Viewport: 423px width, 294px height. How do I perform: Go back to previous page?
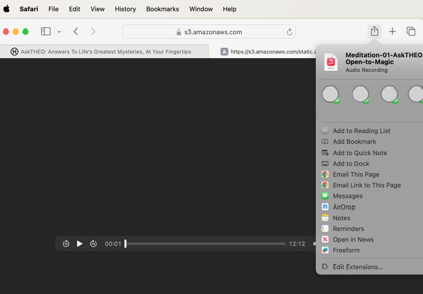coord(76,31)
